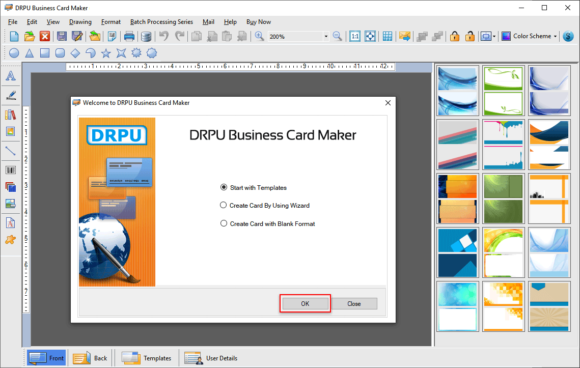Choose the green leaf swirl template thumbnail

(x=504, y=91)
